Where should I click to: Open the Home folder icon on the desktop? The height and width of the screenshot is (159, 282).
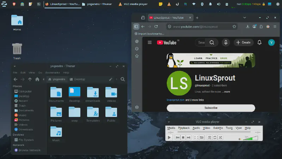pos(17,23)
